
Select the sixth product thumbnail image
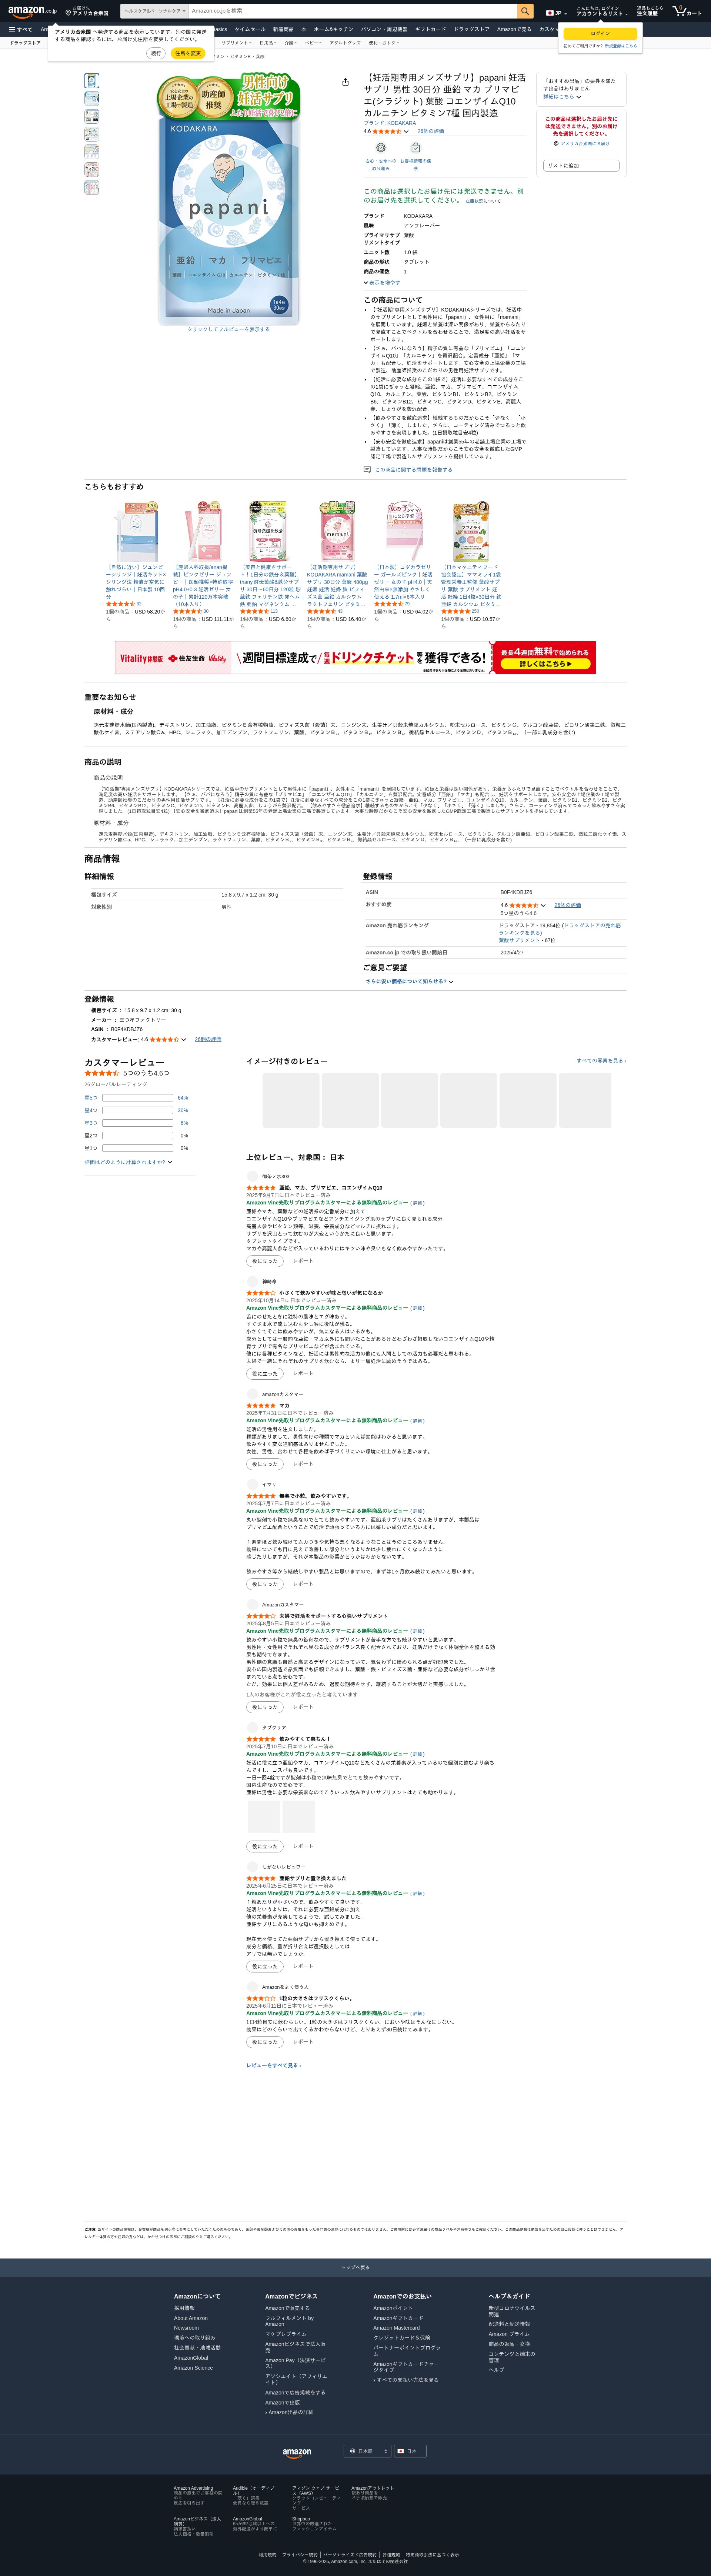(92, 170)
